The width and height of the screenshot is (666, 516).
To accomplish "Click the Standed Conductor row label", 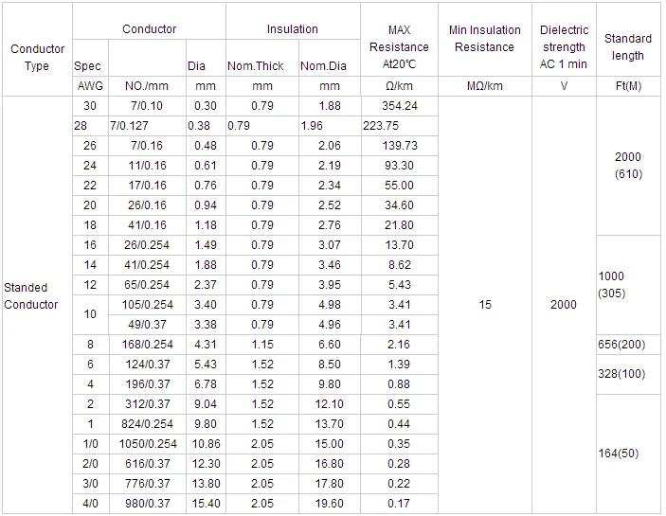I will click(x=31, y=295).
